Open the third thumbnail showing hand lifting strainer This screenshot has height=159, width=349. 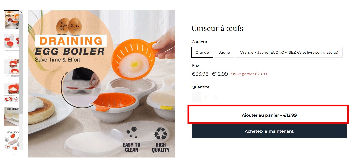(x=11, y=67)
